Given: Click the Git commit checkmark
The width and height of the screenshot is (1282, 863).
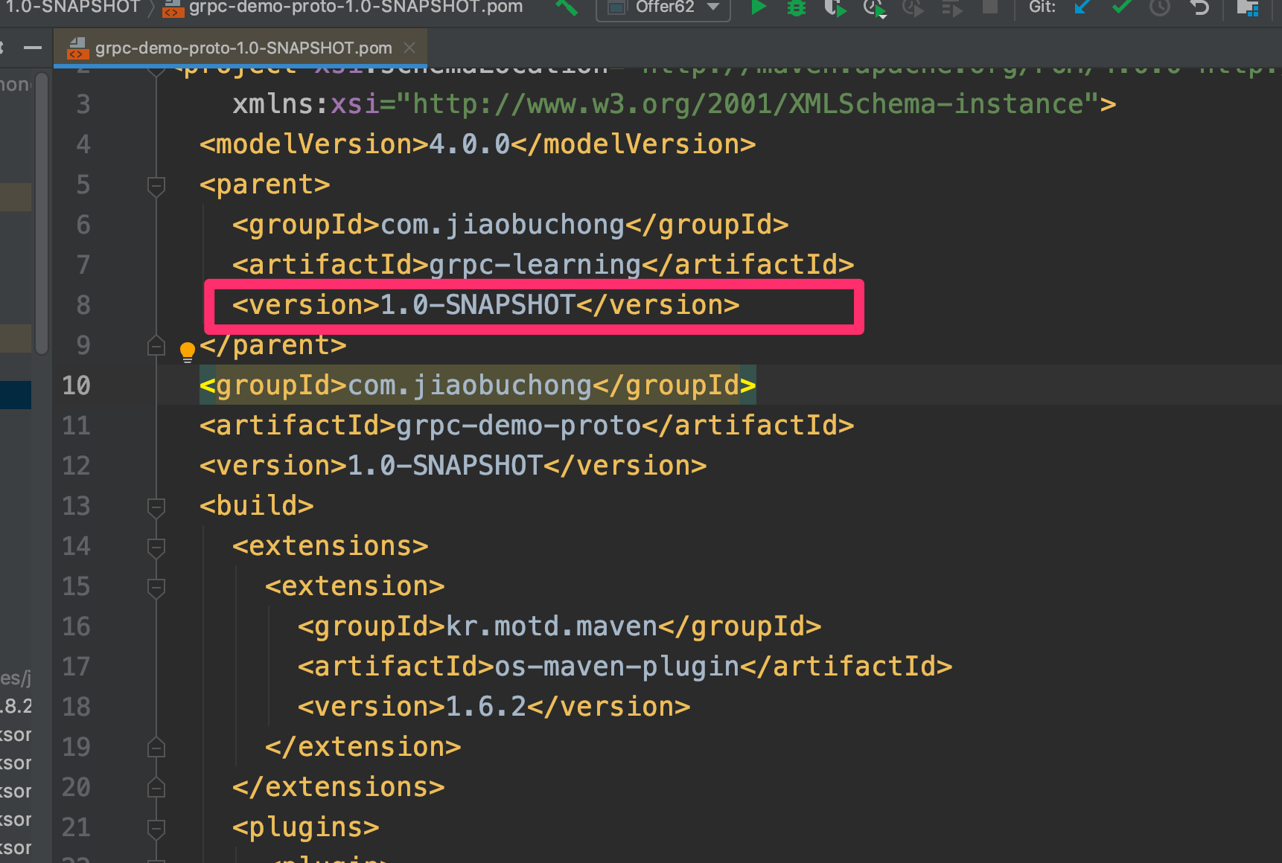Looking at the screenshot, I should pyautogui.click(x=1121, y=7).
